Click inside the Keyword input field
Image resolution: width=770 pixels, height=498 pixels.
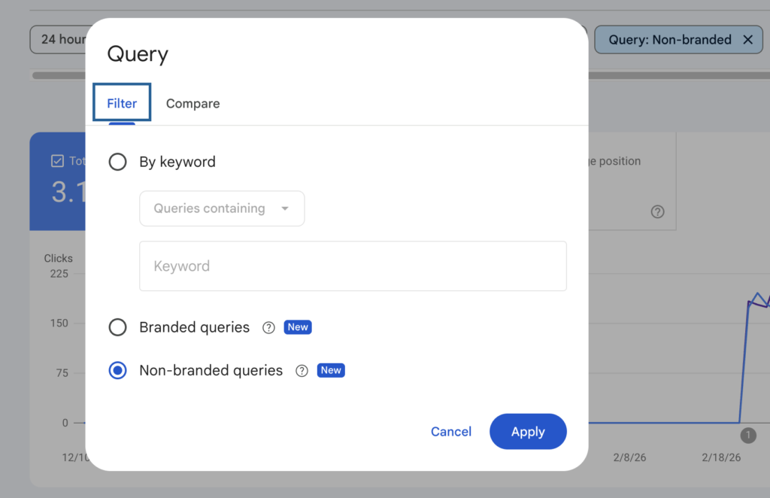(x=353, y=266)
